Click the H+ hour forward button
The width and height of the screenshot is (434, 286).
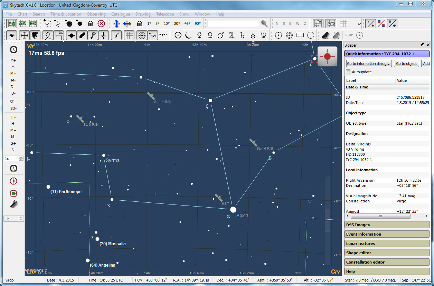[13, 117]
